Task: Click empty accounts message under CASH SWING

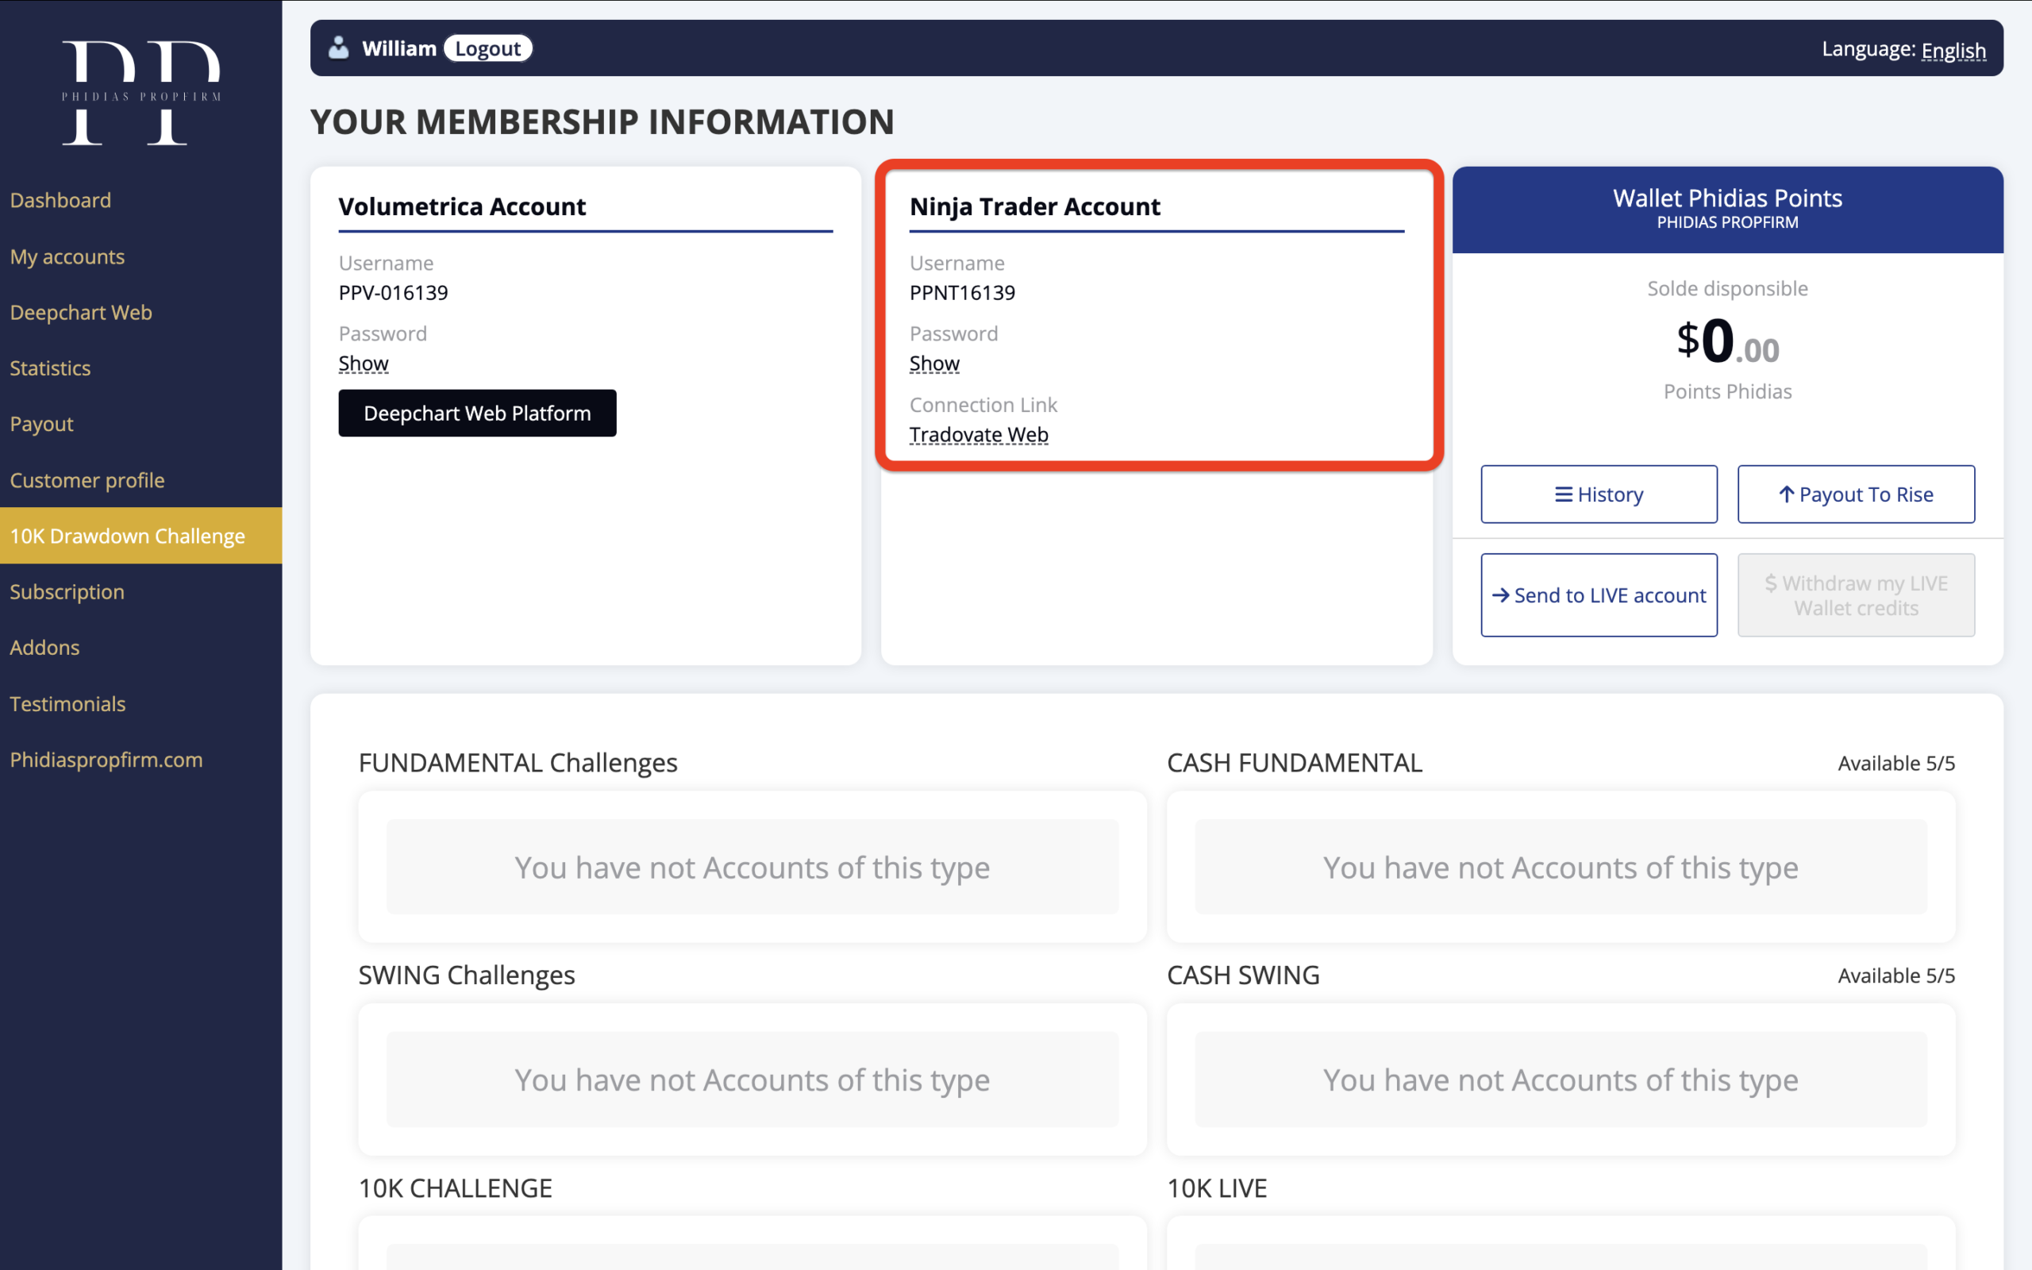Action: (x=1561, y=1080)
